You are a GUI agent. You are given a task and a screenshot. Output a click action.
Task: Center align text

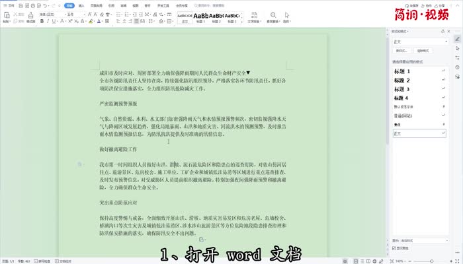pos(124,21)
